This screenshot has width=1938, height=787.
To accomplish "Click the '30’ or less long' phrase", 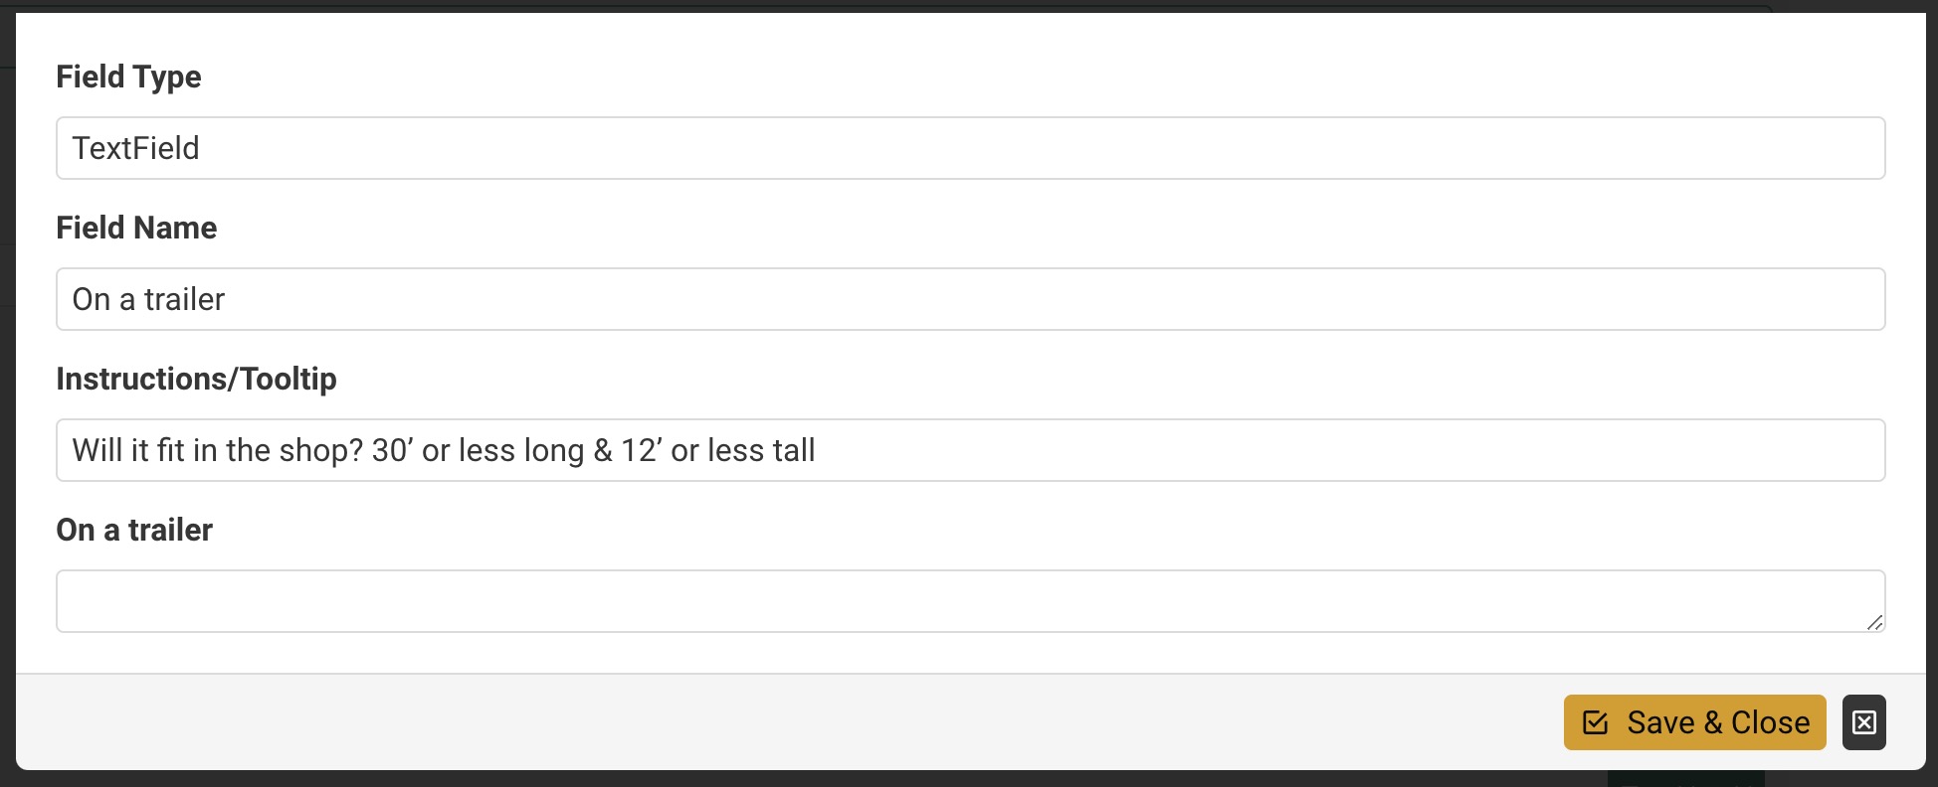I will 478,450.
